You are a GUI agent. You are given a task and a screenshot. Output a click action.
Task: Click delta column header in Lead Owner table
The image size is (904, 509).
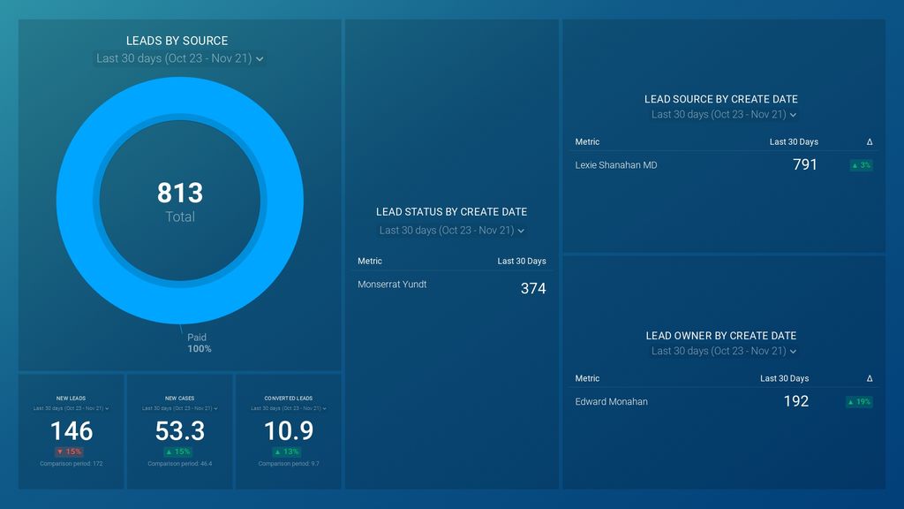[x=870, y=378]
